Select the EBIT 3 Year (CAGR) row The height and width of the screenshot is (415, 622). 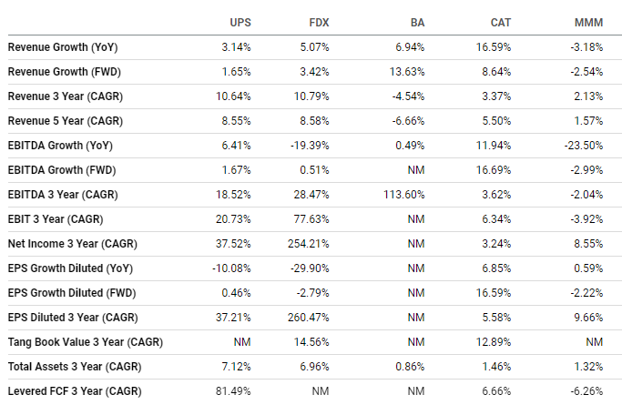[x=56, y=218]
